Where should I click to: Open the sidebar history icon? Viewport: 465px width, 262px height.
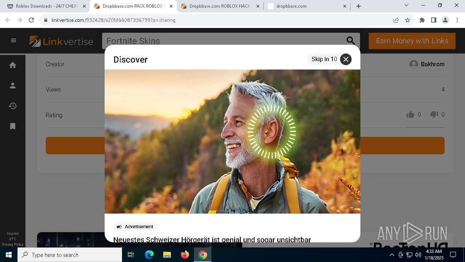[x=13, y=106]
